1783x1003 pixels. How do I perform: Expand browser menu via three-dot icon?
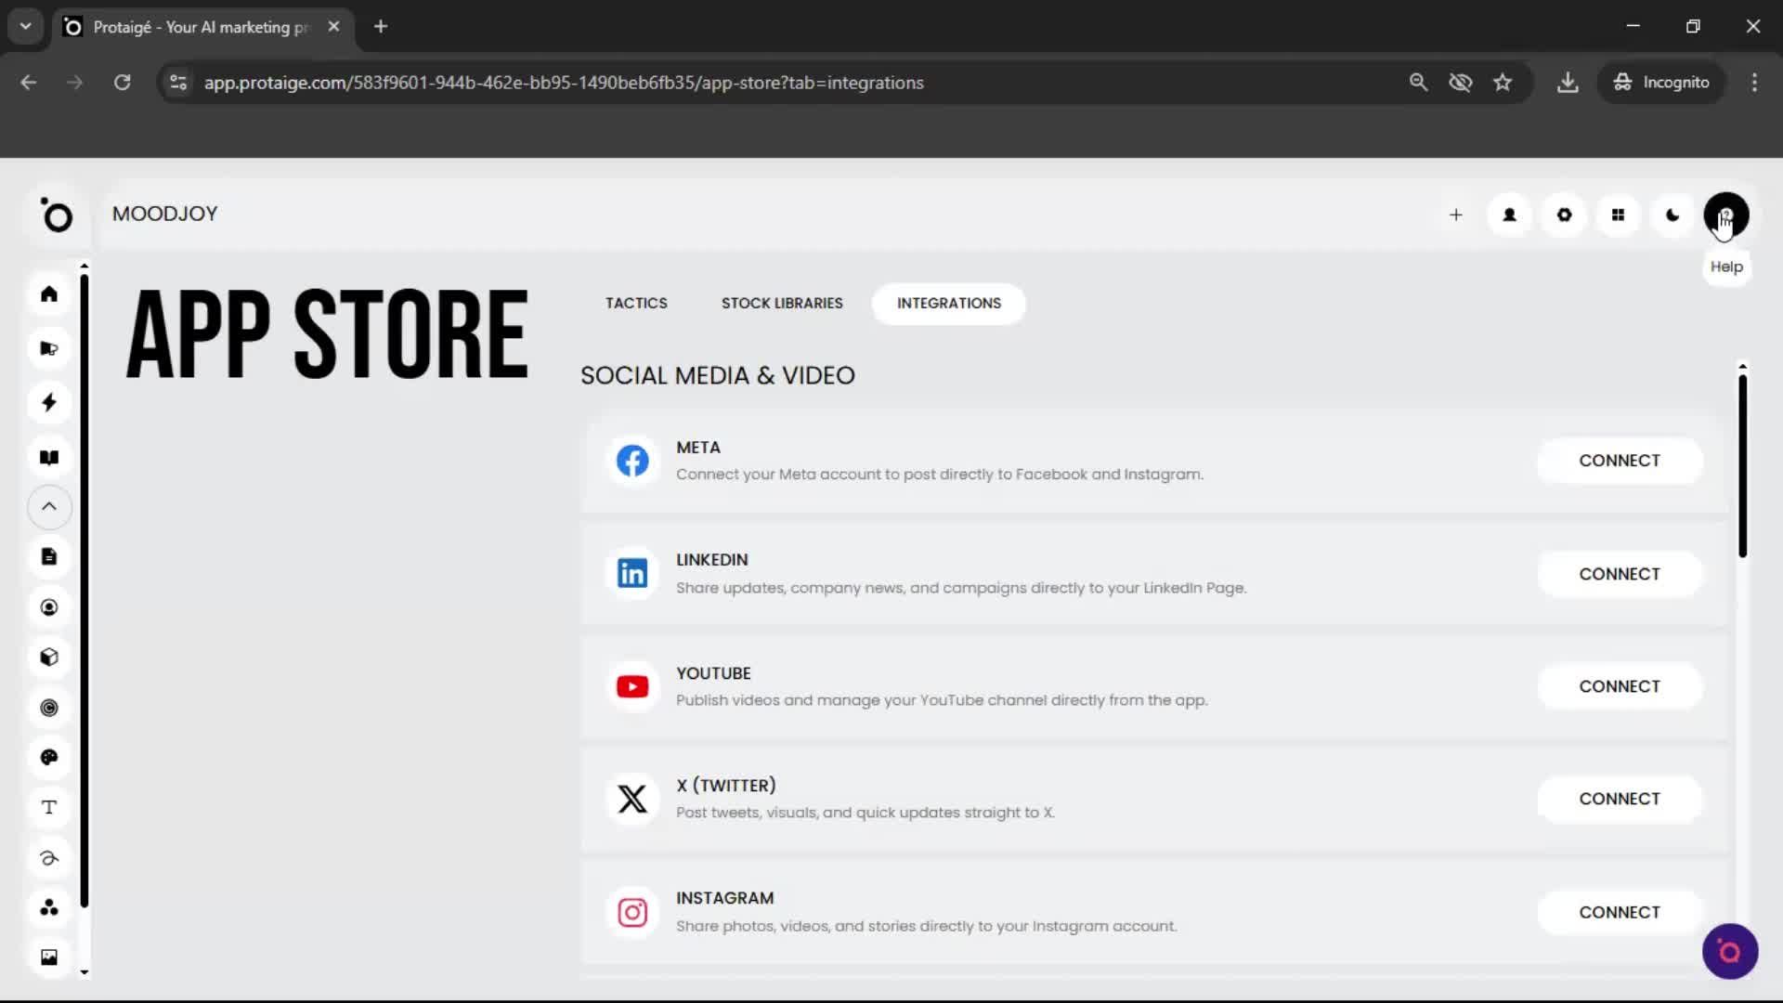click(x=1754, y=82)
